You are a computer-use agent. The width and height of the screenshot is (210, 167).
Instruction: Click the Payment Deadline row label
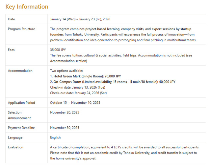(21, 128)
